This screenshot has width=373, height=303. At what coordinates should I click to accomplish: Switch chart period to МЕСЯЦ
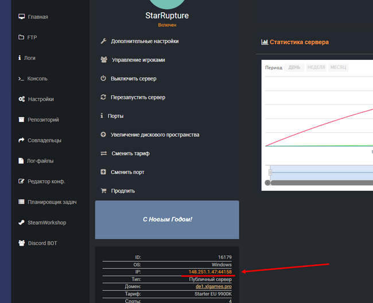pos(337,67)
